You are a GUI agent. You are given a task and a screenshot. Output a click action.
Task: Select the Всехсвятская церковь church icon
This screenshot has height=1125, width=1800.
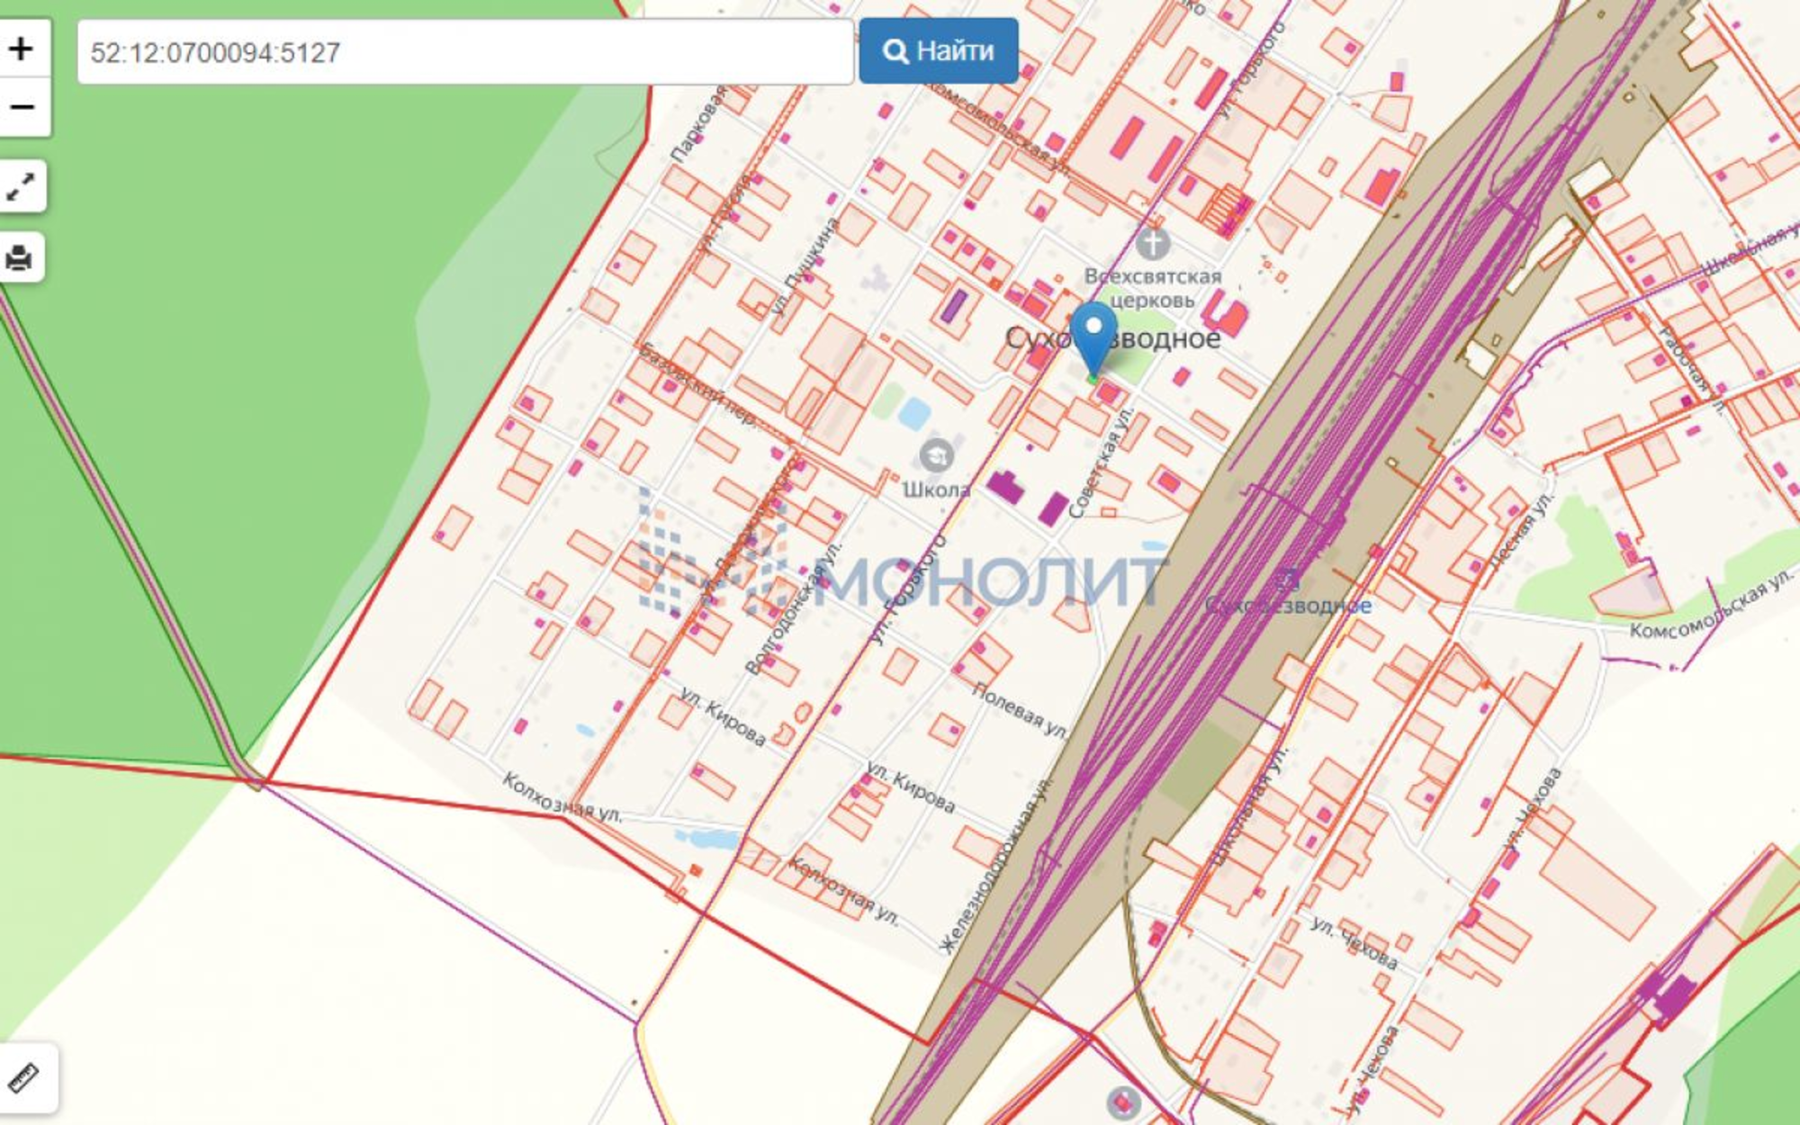click(x=1153, y=243)
